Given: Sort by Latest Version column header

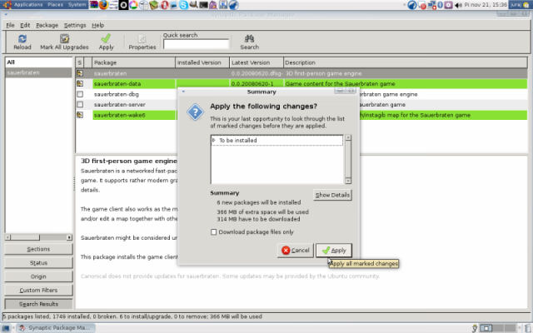Looking at the screenshot, I should (x=257, y=62).
